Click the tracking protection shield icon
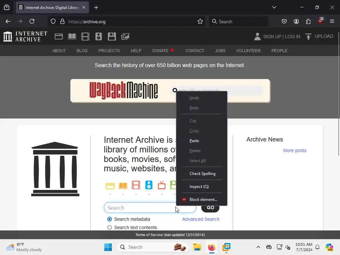 [x=53, y=22]
